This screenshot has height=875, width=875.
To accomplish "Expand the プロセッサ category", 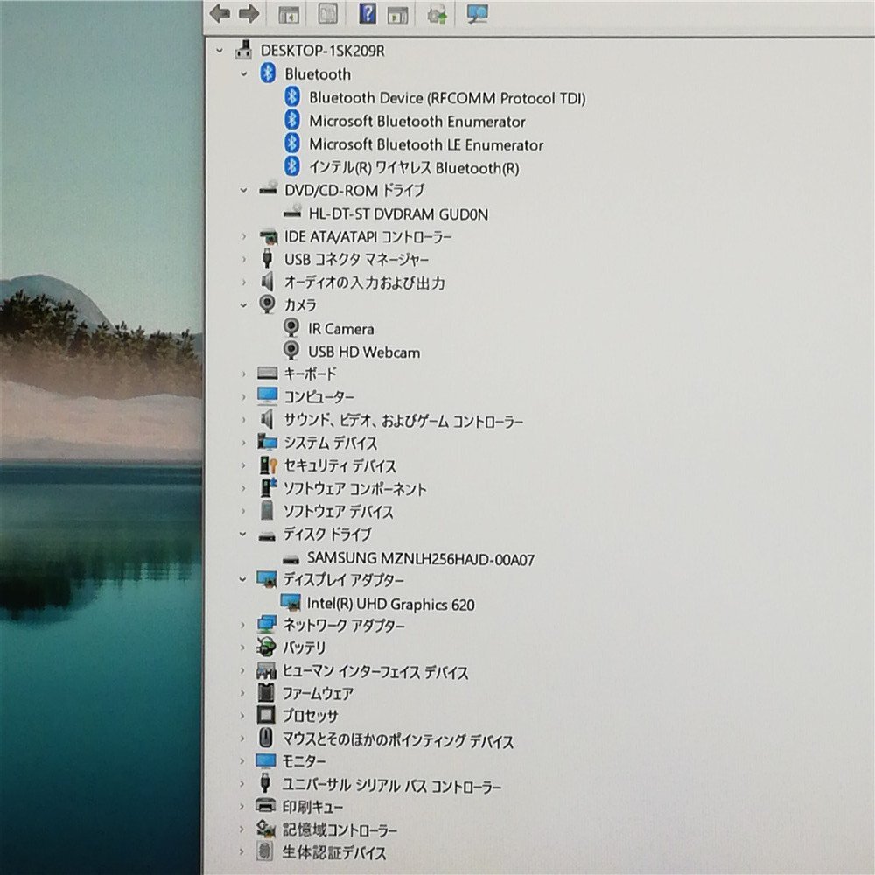I will pos(242,716).
